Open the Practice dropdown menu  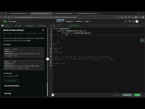click(x=79, y=21)
